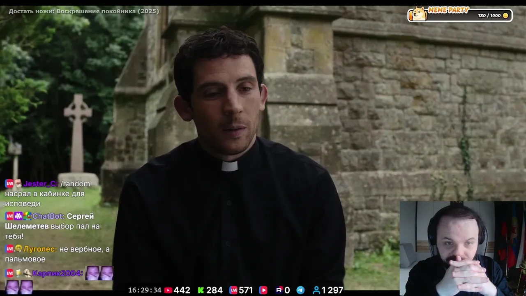Click the LIVE badge before ChatBot

tap(9, 216)
